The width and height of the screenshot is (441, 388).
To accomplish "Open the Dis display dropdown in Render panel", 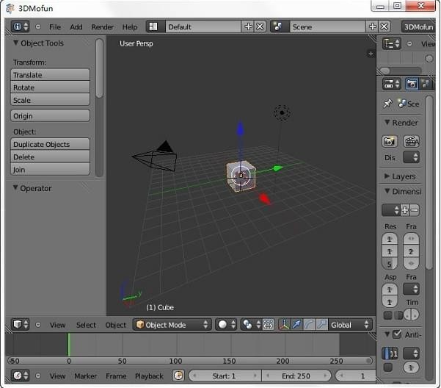I will (411, 157).
